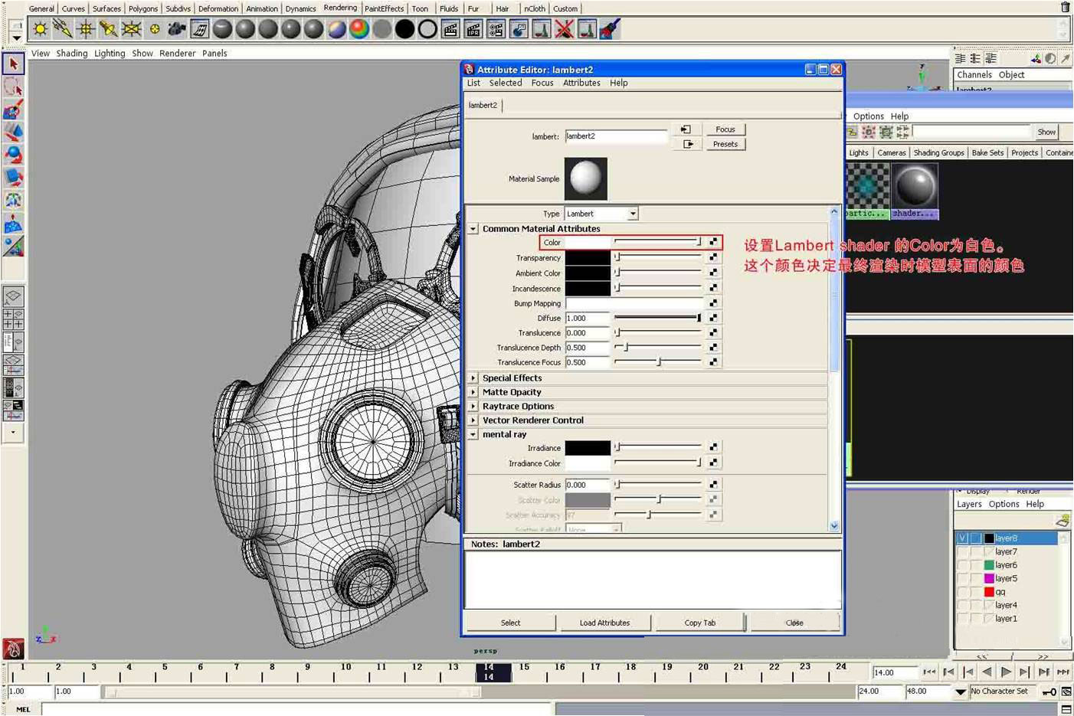
Task: Toggle visibility box of layer4
Action: [x=963, y=605]
